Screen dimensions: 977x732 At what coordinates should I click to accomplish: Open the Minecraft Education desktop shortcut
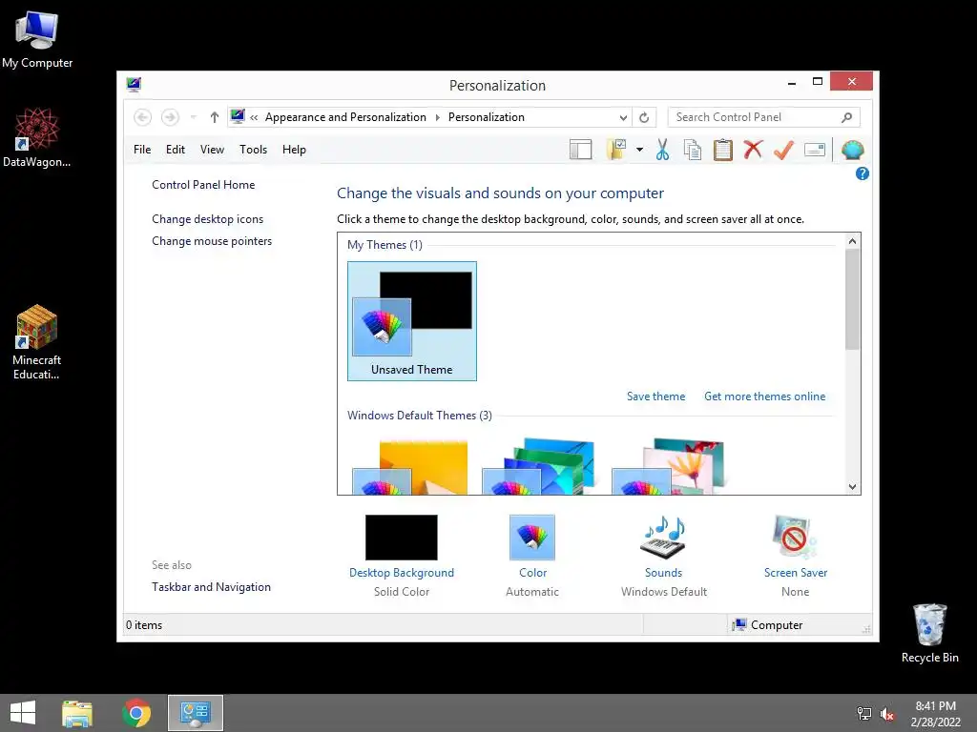(37, 342)
